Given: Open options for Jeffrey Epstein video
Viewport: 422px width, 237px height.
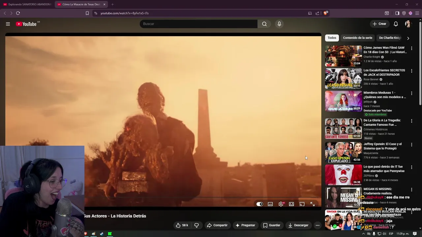Looking at the screenshot, I should 411,145.
